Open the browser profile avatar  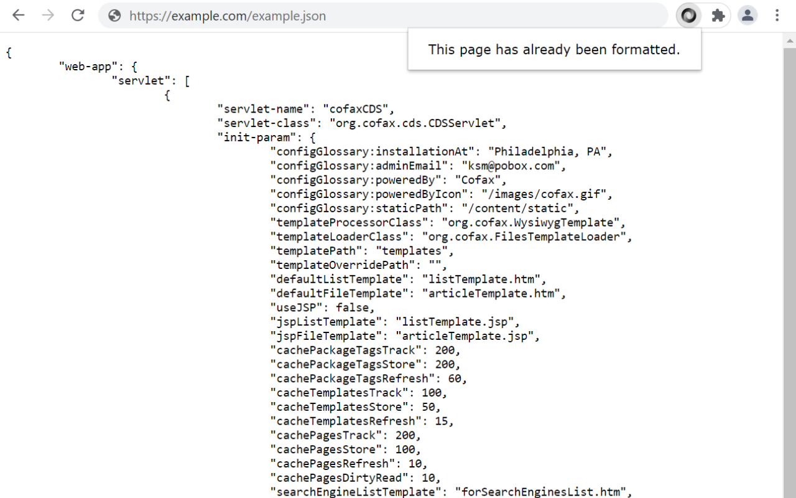pyautogui.click(x=747, y=16)
